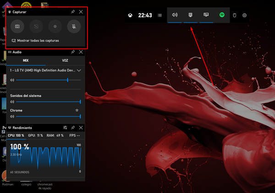Adjust the LG TV master volume slider

click(68, 80)
